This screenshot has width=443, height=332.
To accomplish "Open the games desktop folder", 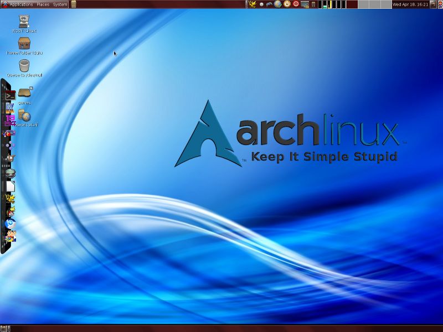I will coord(25,92).
